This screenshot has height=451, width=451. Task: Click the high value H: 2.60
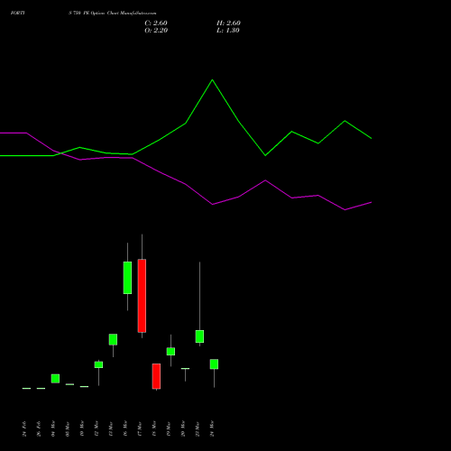coord(228,23)
